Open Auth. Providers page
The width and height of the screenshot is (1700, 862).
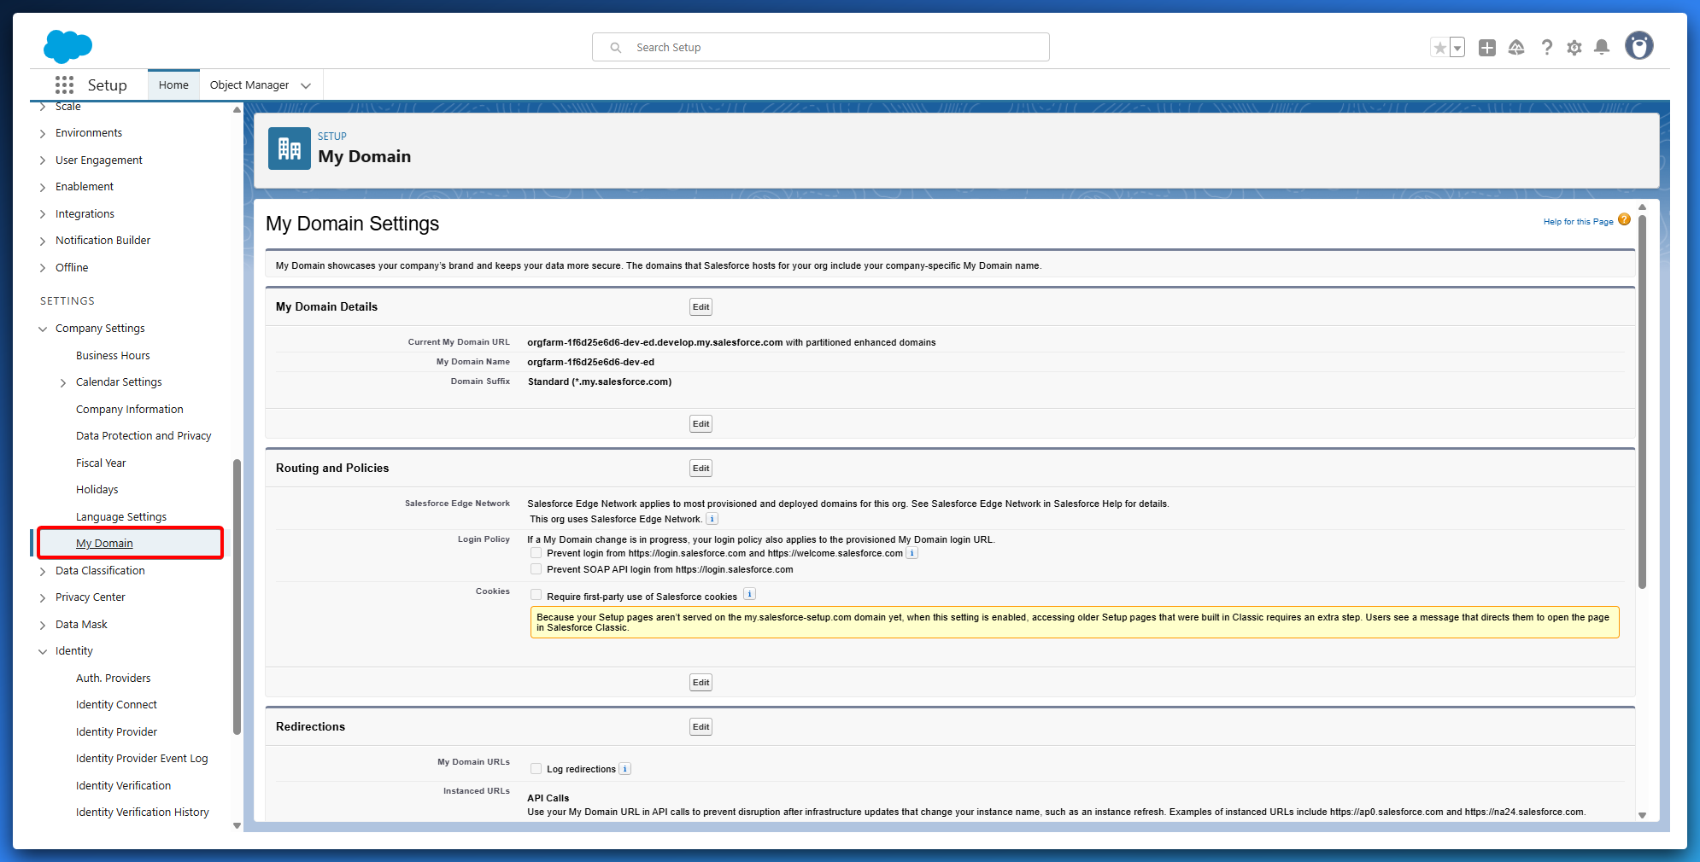coord(114,678)
